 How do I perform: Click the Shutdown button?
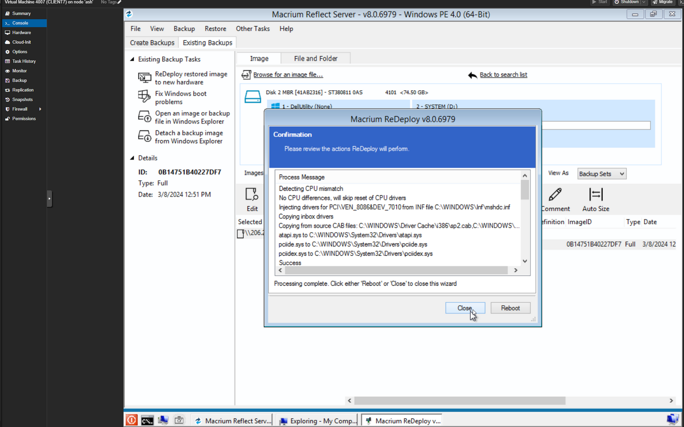626,2
